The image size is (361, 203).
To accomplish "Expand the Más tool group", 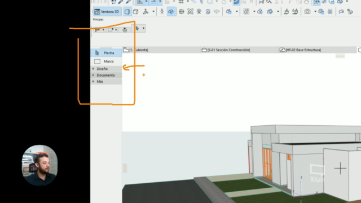I will [x=106, y=81].
